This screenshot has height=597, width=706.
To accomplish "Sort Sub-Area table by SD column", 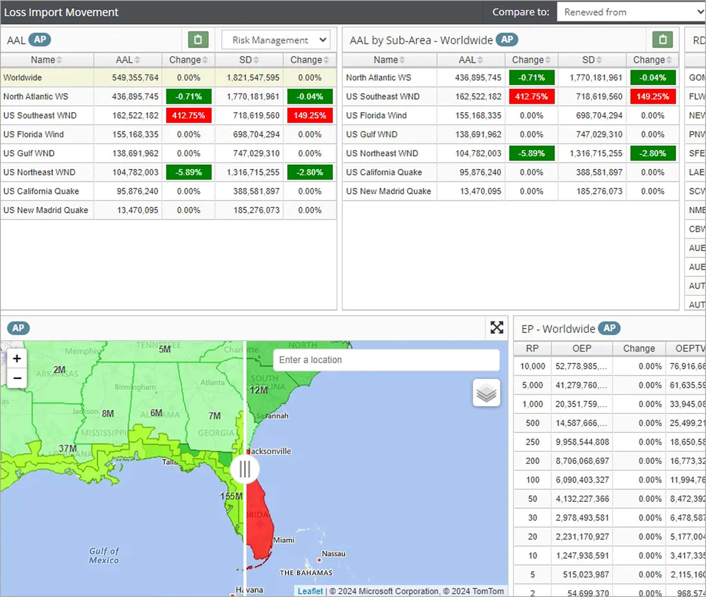I will click(591, 60).
